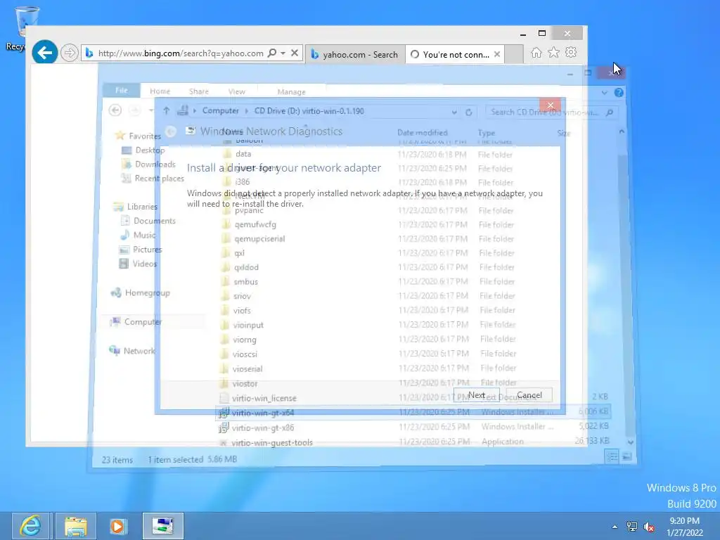Click Cancel in Windows Network Diagnostics
The height and width of the screenshot is (540, 720).
pos(529,395)
